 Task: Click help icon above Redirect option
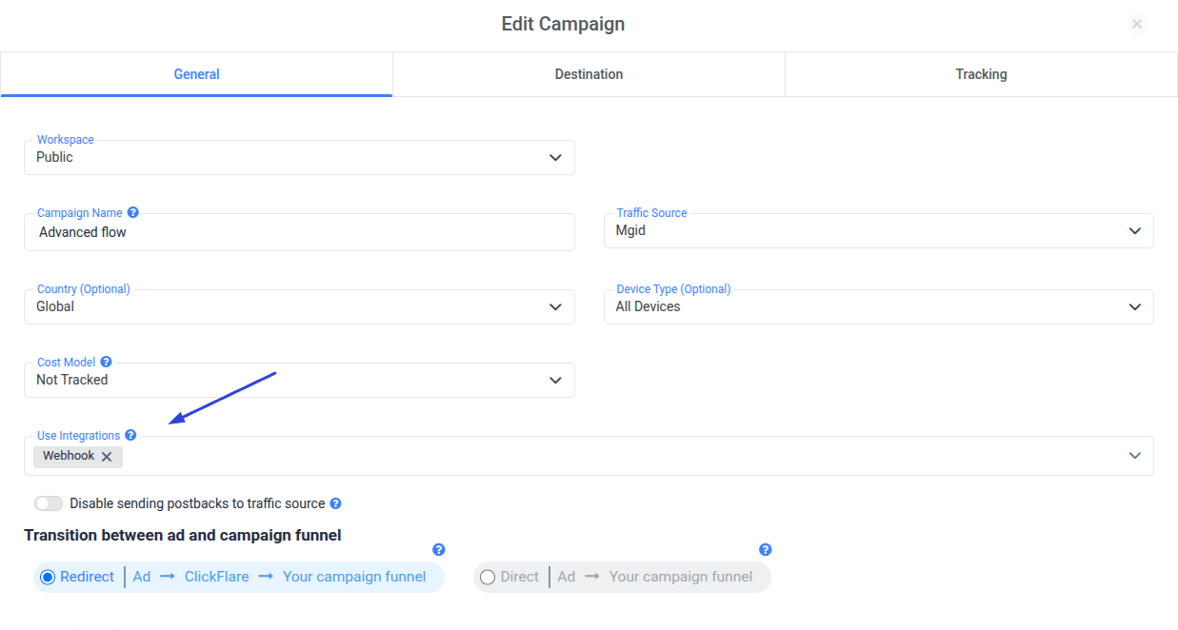(x=439, y=550)
